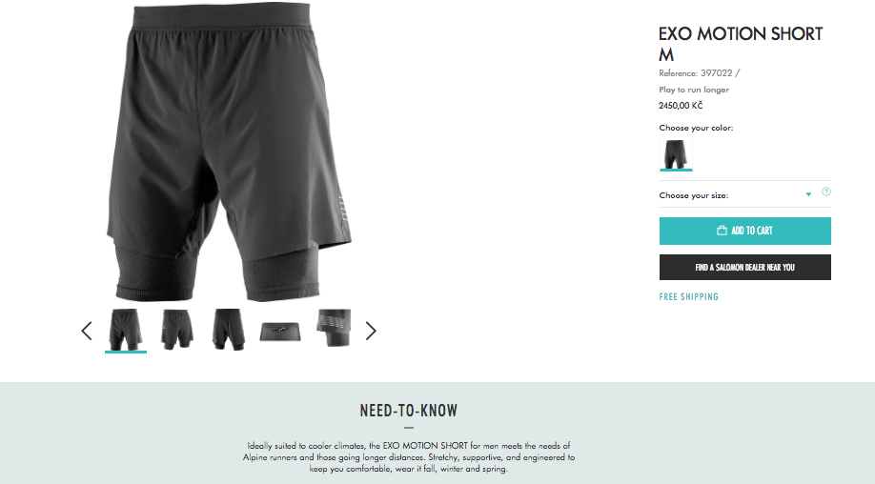Add the shorts to cart
Viewport: 875px width, 484px height.
point(745,231)
